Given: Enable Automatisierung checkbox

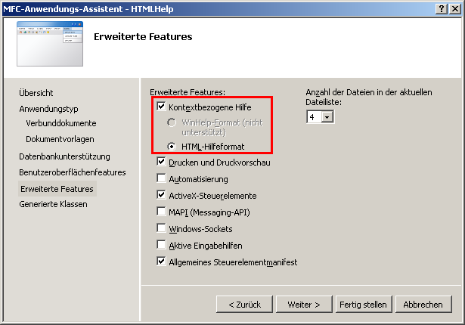Looking at the screenshot, I should (161, 178).
